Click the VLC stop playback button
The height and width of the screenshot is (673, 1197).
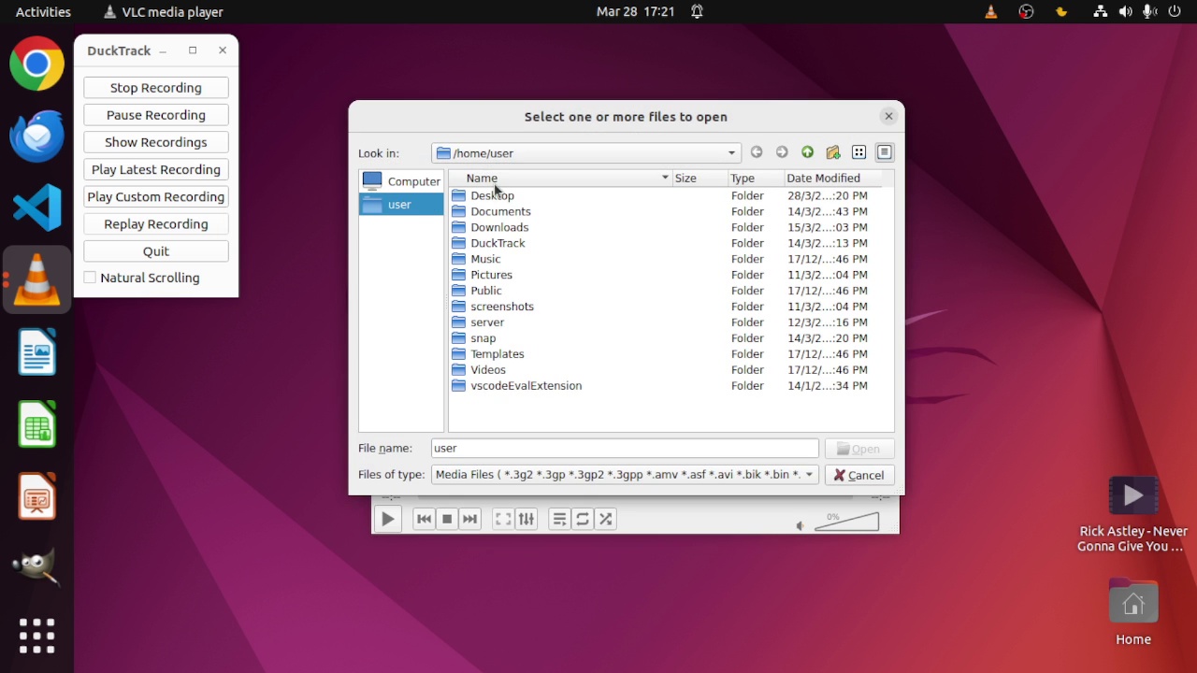tap(447, 519)
